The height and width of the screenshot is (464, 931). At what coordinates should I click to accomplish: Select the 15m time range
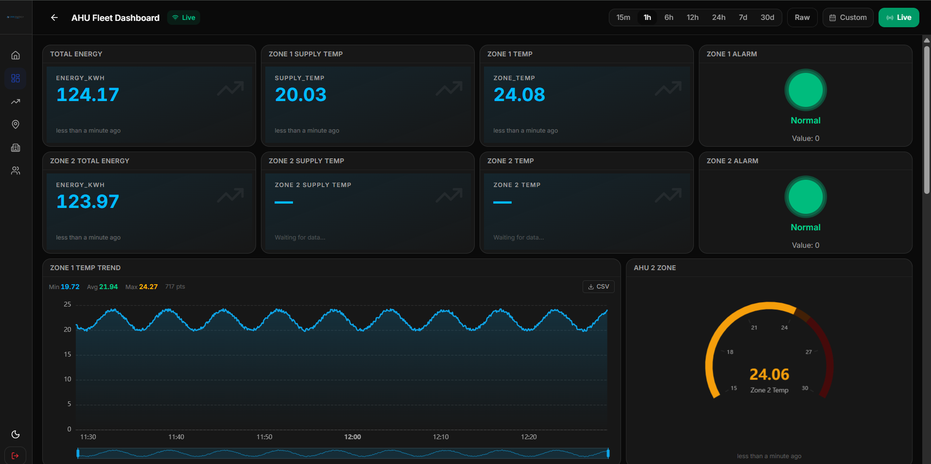pos(623,17)
